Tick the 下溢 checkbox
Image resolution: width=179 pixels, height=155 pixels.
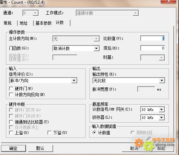click(49, 133)
